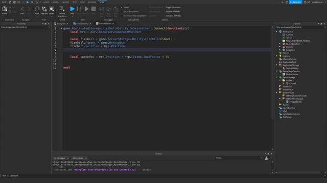Click the Resume playback button

tap(86, 9)
